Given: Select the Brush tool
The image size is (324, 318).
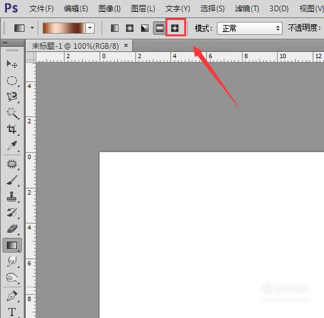Looking at the screenshot, I should (12, 180).
